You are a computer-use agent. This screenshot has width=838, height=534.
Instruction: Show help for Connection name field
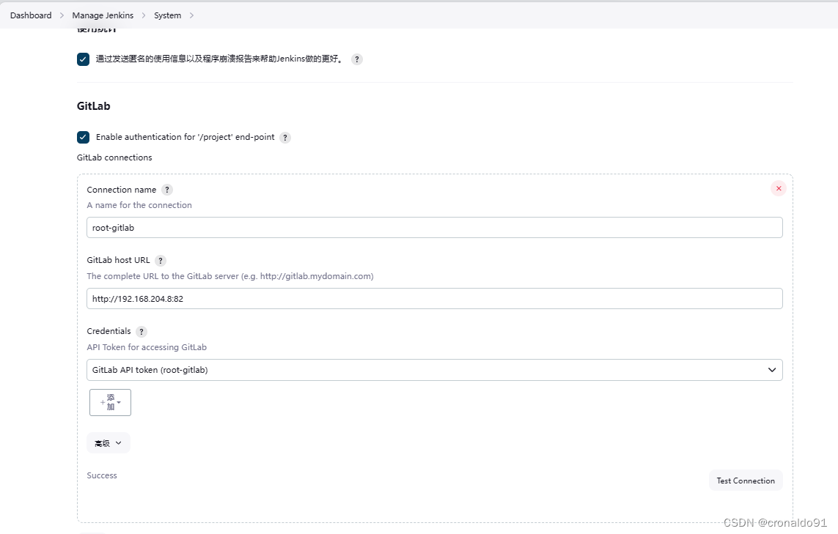167,190
